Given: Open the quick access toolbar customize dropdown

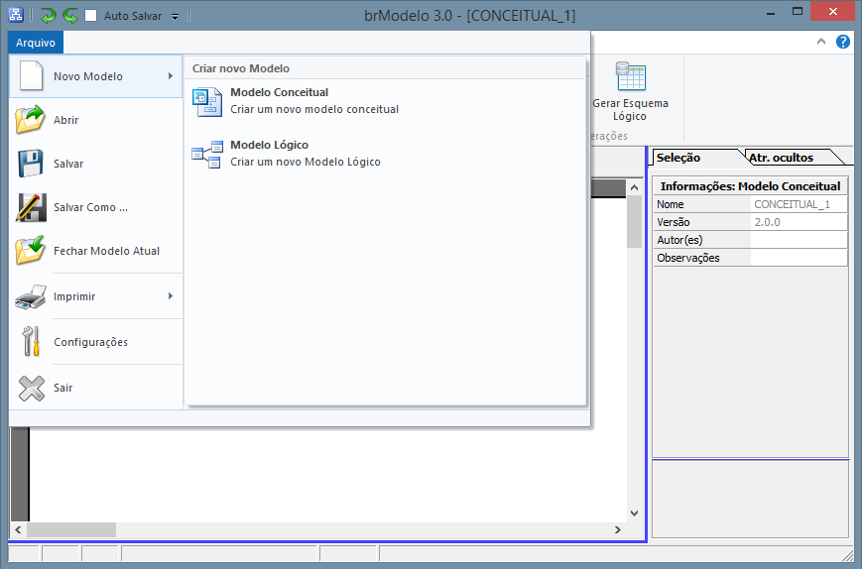Looking at the screenshot, I should (175, 17).
